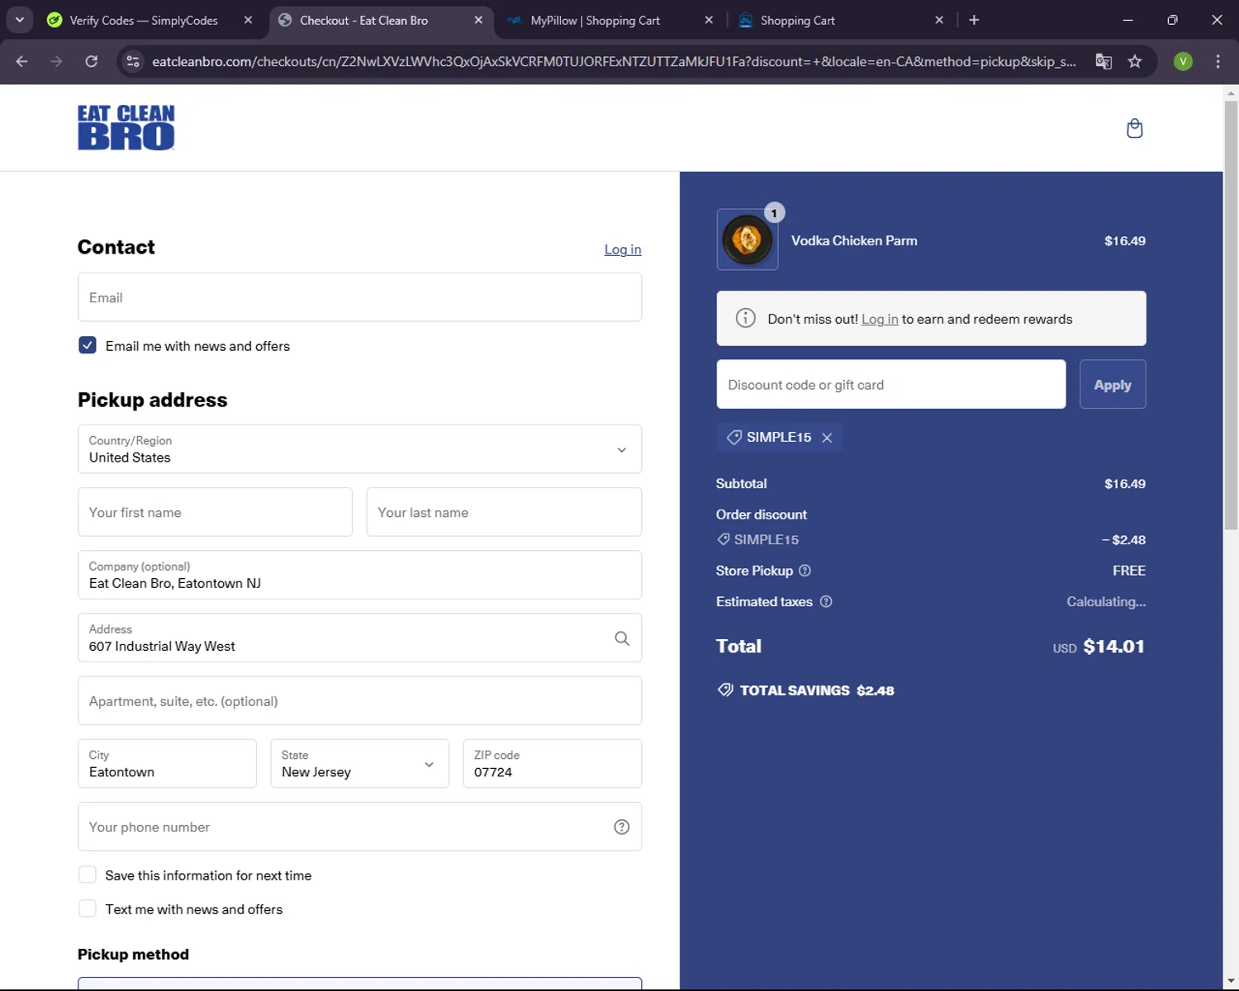Click the address search magnifier icon

622,638
